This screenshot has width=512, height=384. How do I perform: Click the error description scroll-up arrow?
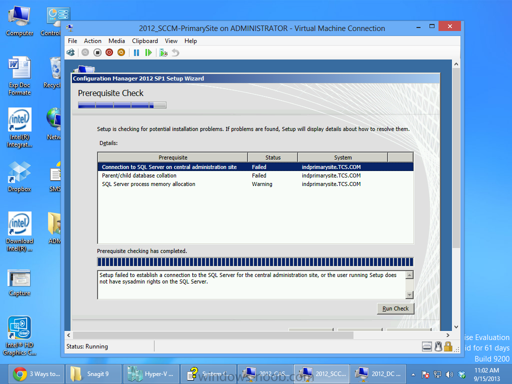409,275
